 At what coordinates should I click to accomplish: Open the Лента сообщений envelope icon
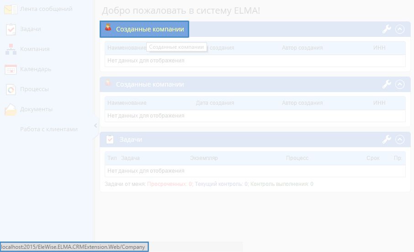(11, 9)
